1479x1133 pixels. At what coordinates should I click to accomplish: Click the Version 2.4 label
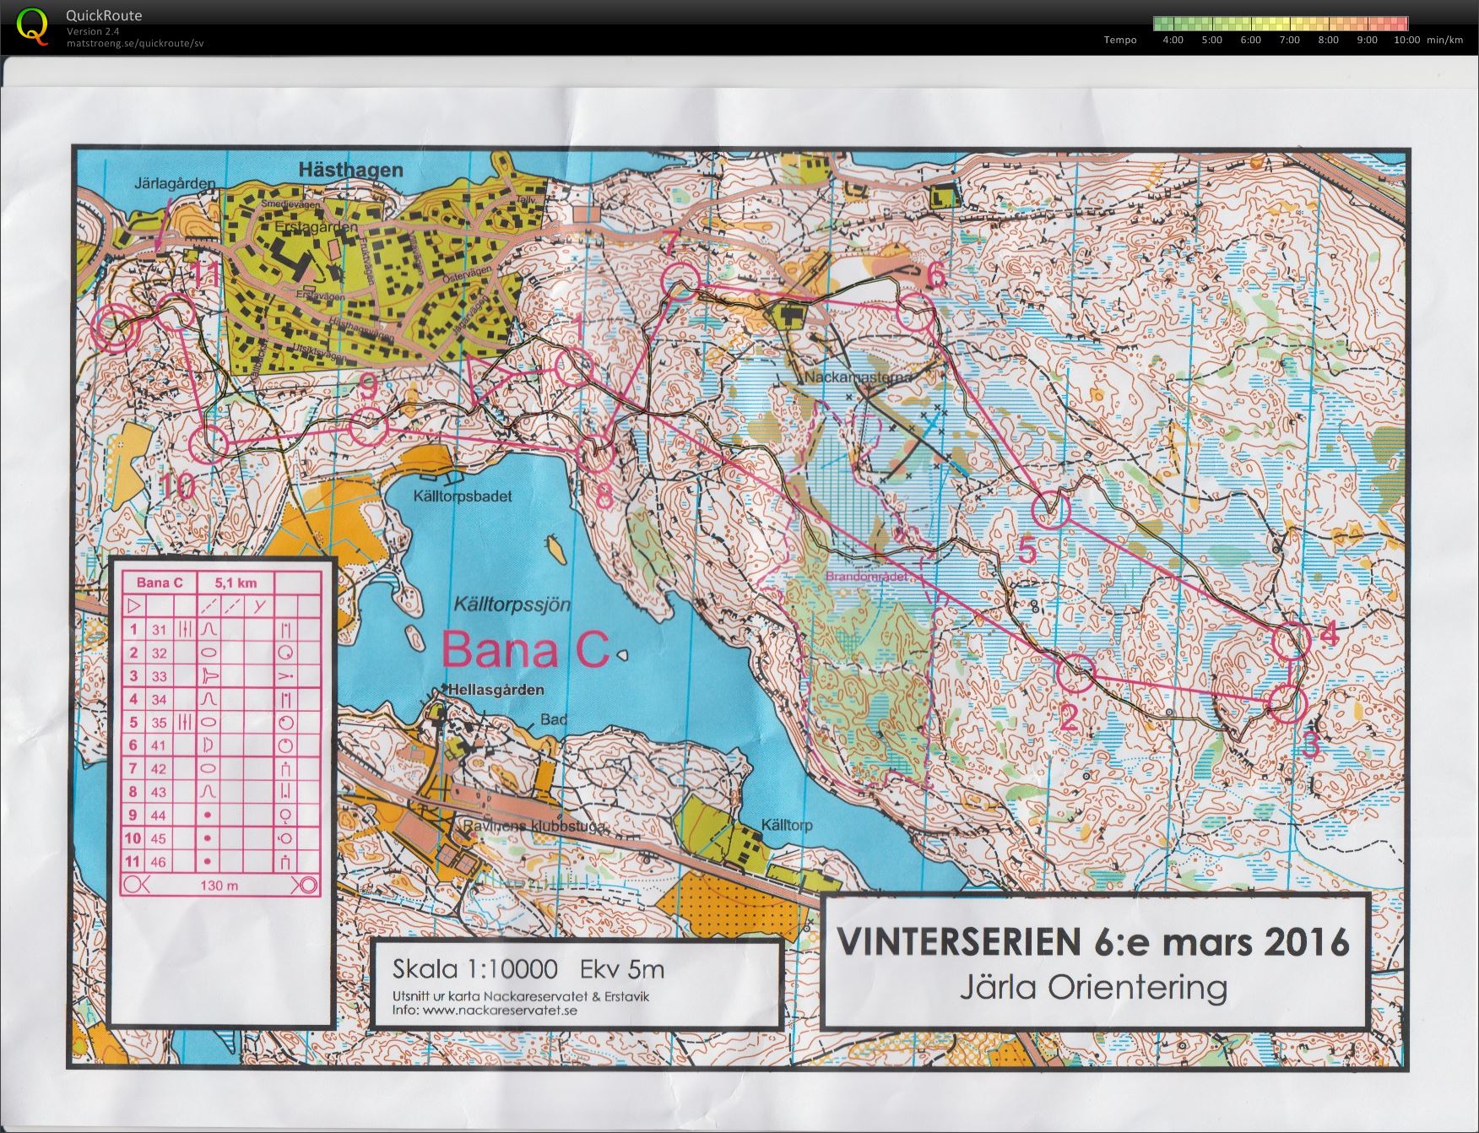tap(93, 32)
